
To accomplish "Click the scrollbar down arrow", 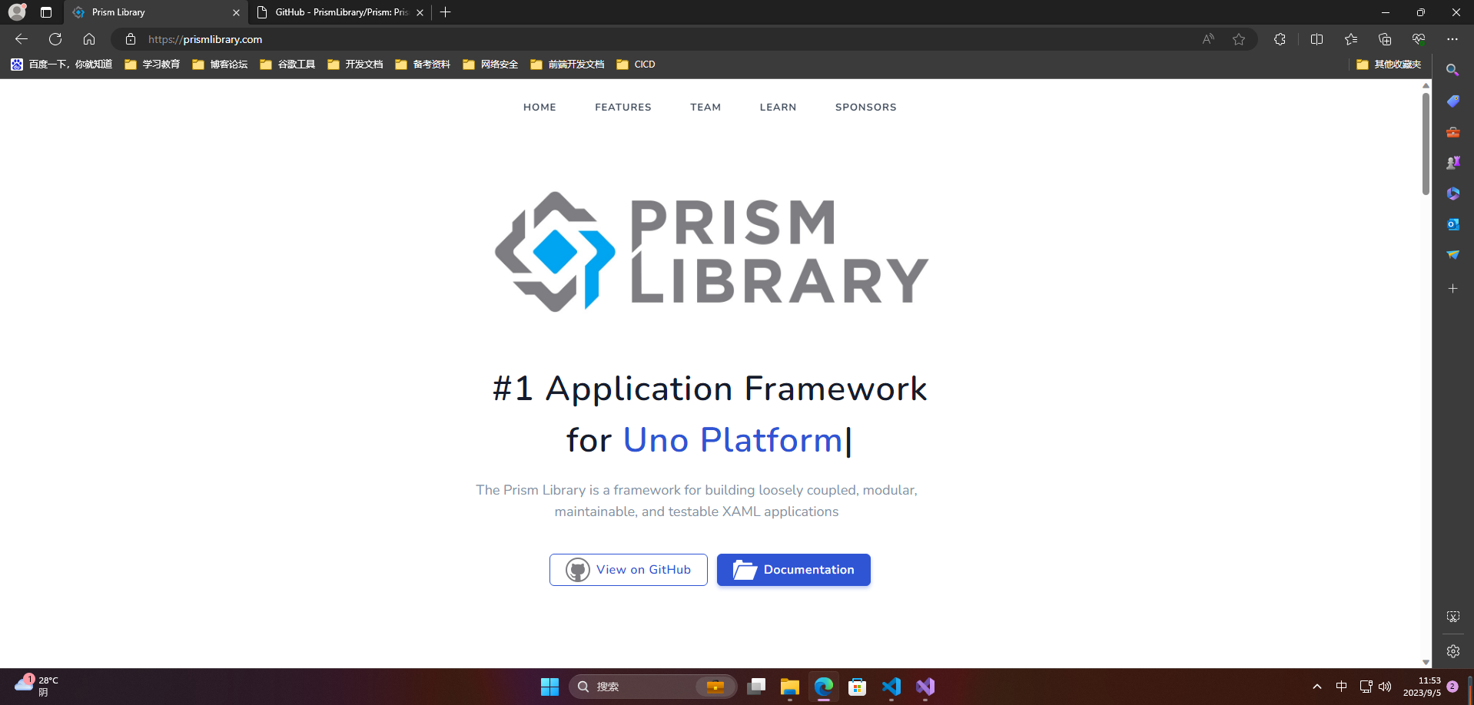I will pos(1426,662).
